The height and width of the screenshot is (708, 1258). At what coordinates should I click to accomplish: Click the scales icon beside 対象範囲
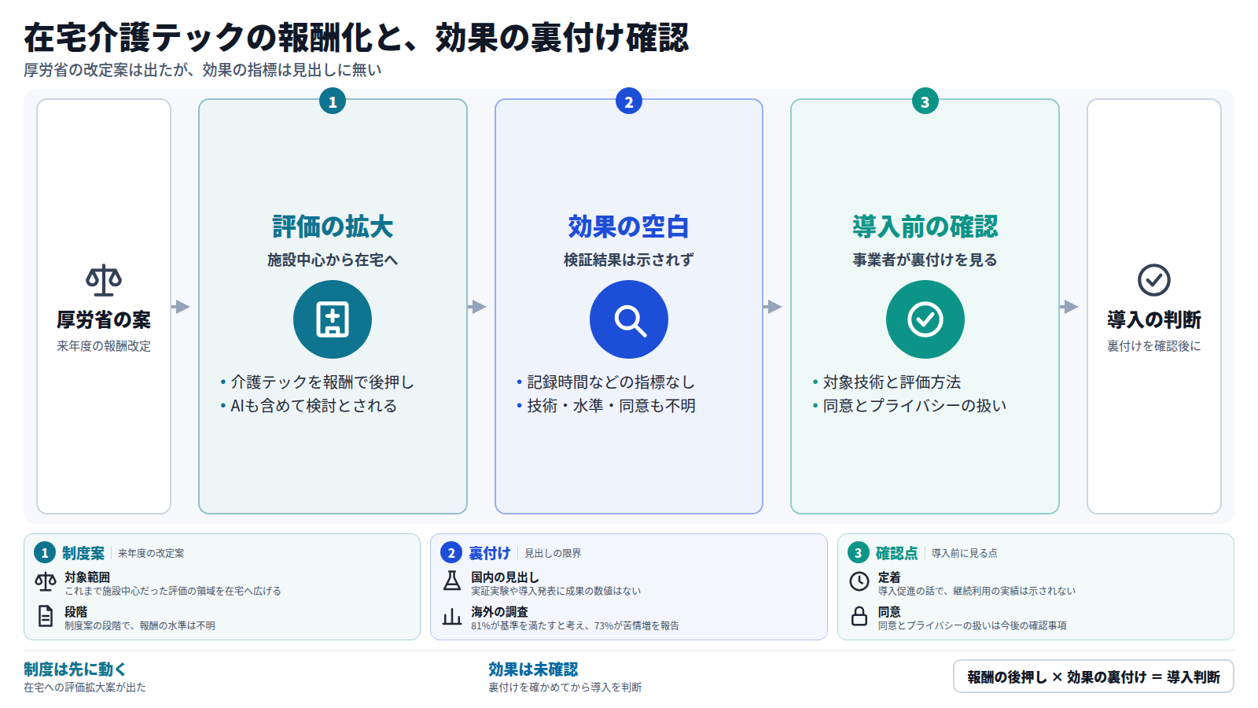(x=46, y=582)
